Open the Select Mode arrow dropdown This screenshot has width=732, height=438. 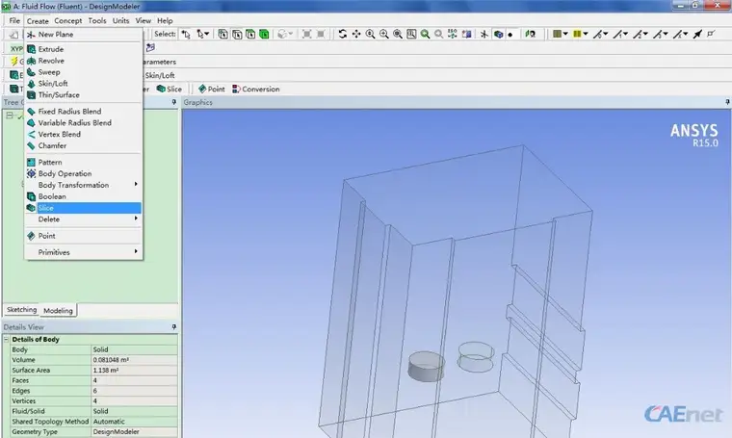202,34
